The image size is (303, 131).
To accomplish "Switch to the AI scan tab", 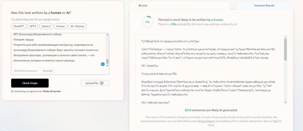I will tap(143, 5).
